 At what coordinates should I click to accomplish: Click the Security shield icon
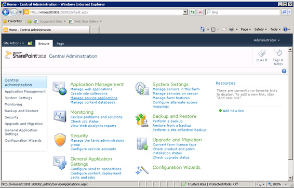[60, 140]
